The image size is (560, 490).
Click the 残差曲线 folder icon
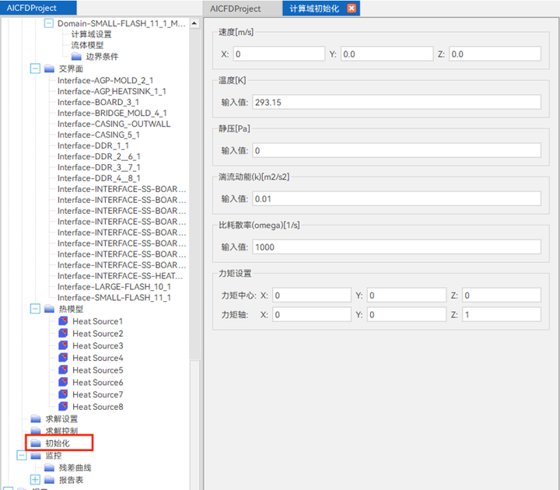[49, 467]
